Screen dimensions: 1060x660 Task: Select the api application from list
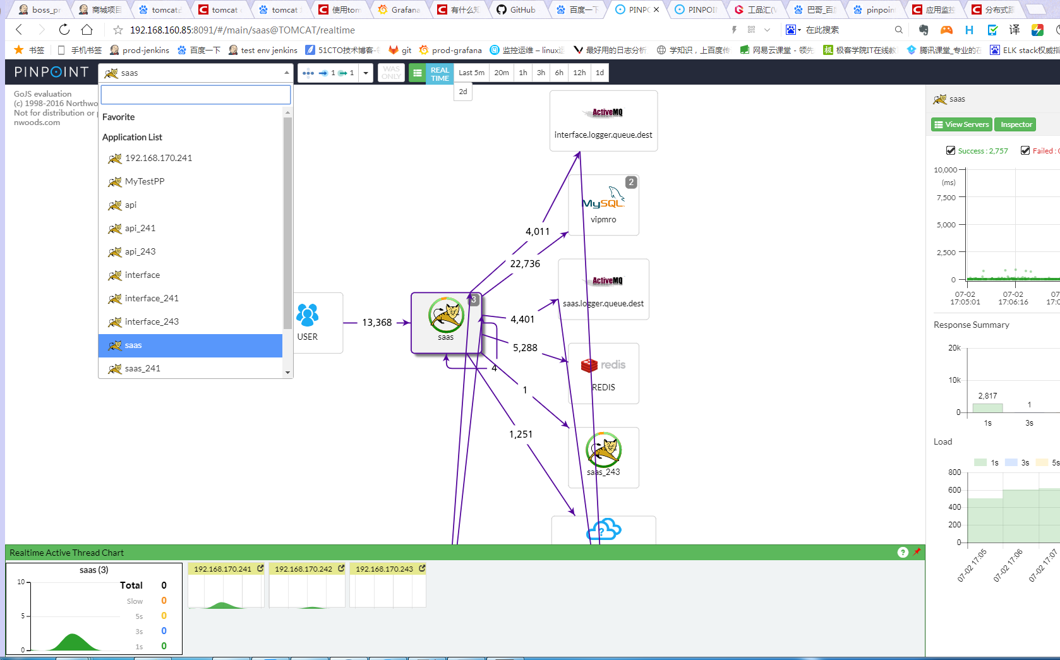(x=191, y=205)
